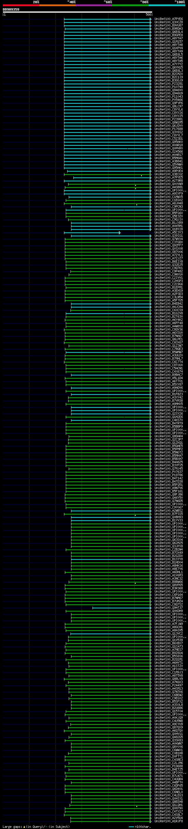Select label UniRef100_P11043
Image resolution: width=188 pixels, height=829 pixels.
(x=169, y=96)
